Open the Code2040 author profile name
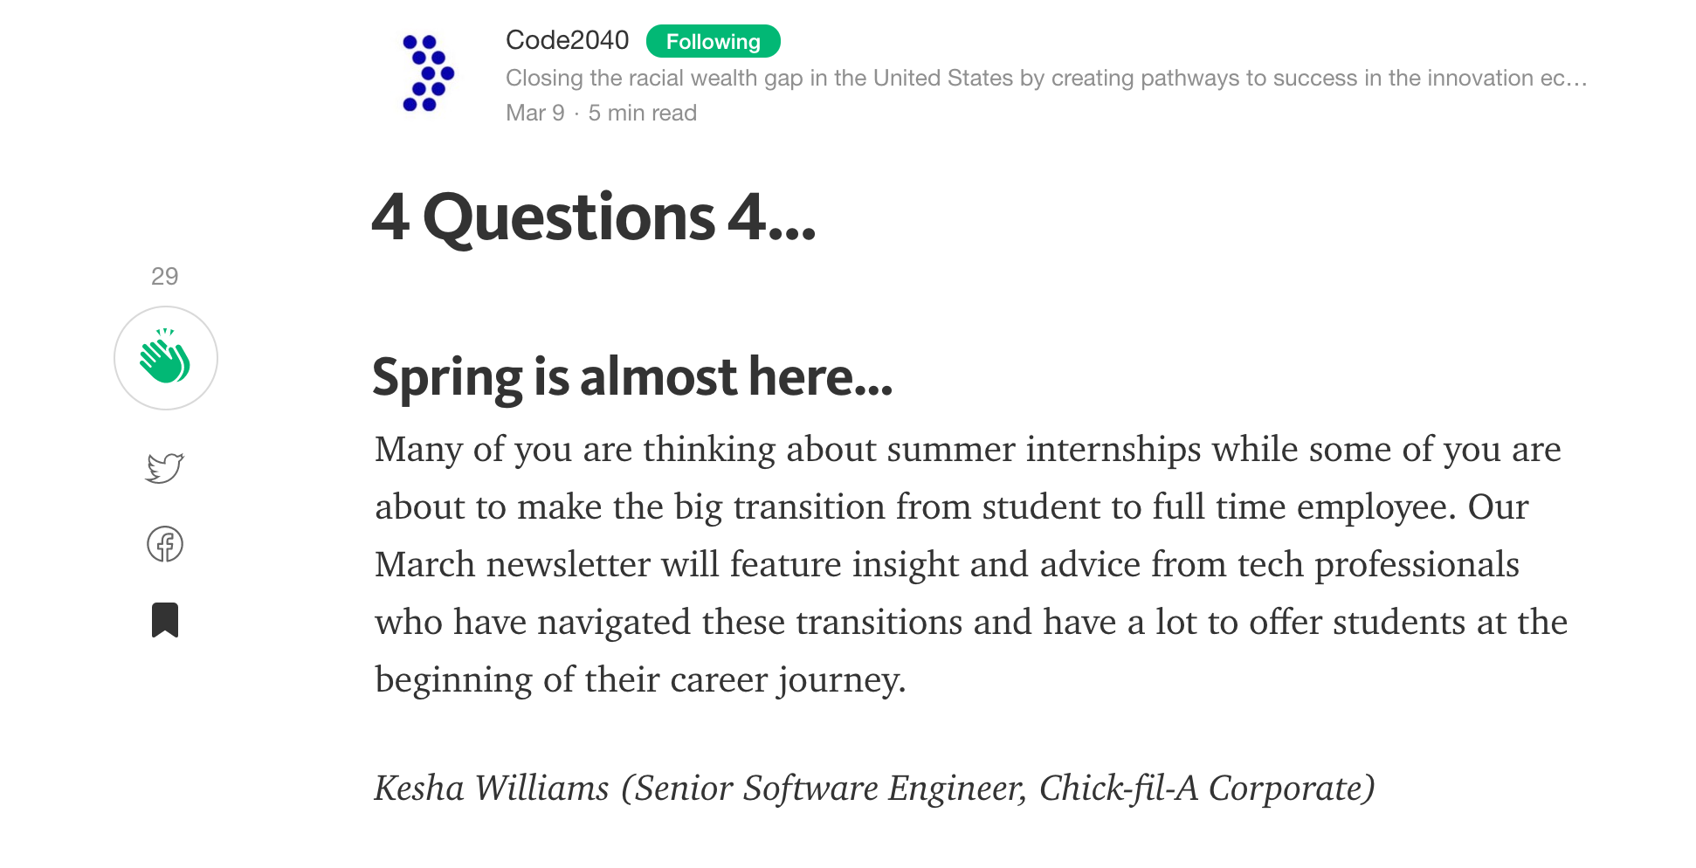The height and width of the screenshot is (868, 1696). tap(568, 40)
